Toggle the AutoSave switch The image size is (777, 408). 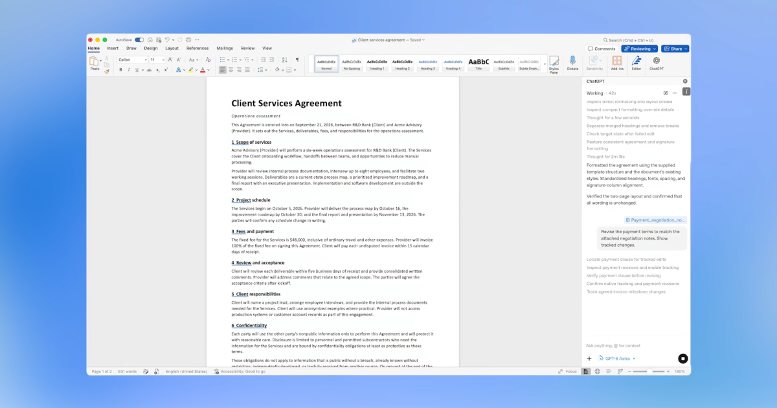pos(139,40)
